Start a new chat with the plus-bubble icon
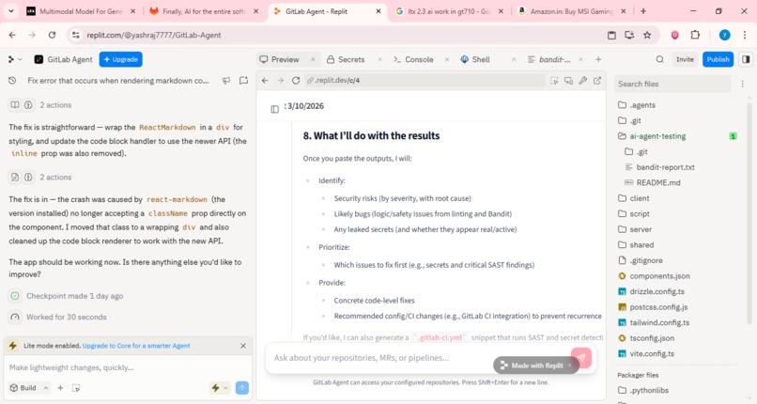 tap(244, 81)
